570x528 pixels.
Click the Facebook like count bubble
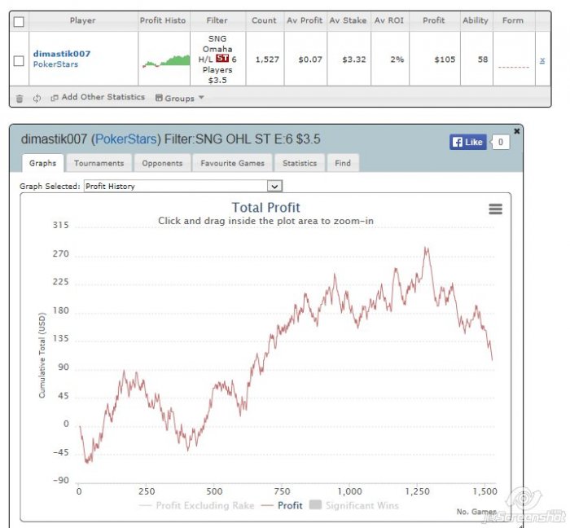tap(501, 142)
